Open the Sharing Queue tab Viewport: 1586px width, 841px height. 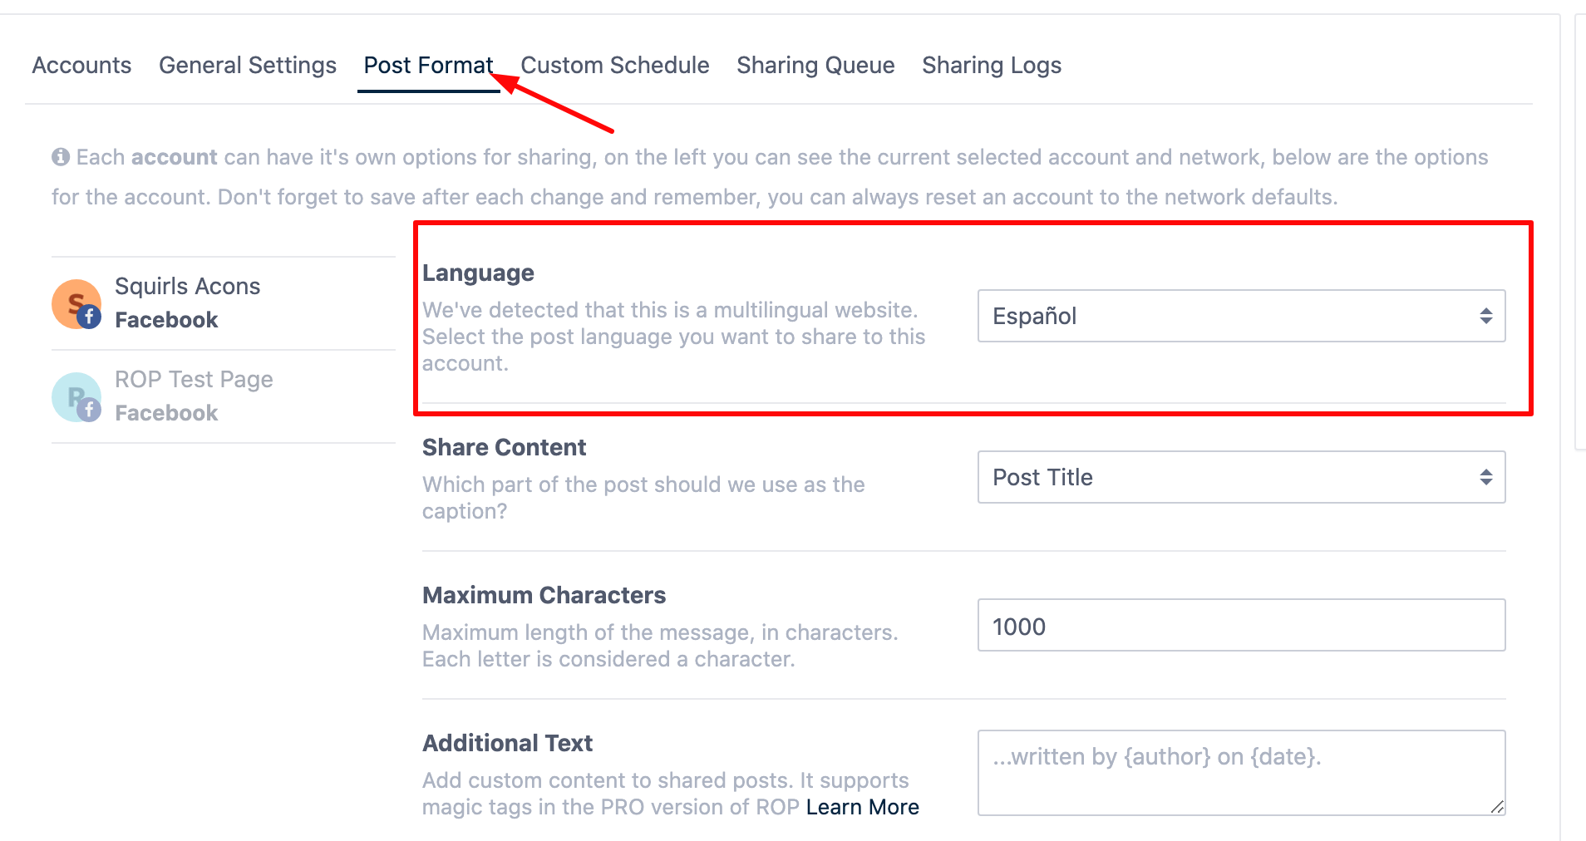[x=815, y=66]
